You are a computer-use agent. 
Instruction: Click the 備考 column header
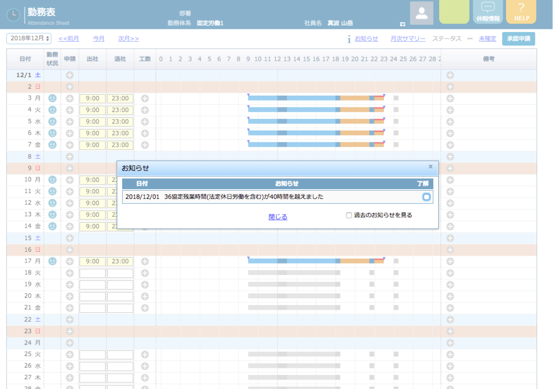click(489, 59)
